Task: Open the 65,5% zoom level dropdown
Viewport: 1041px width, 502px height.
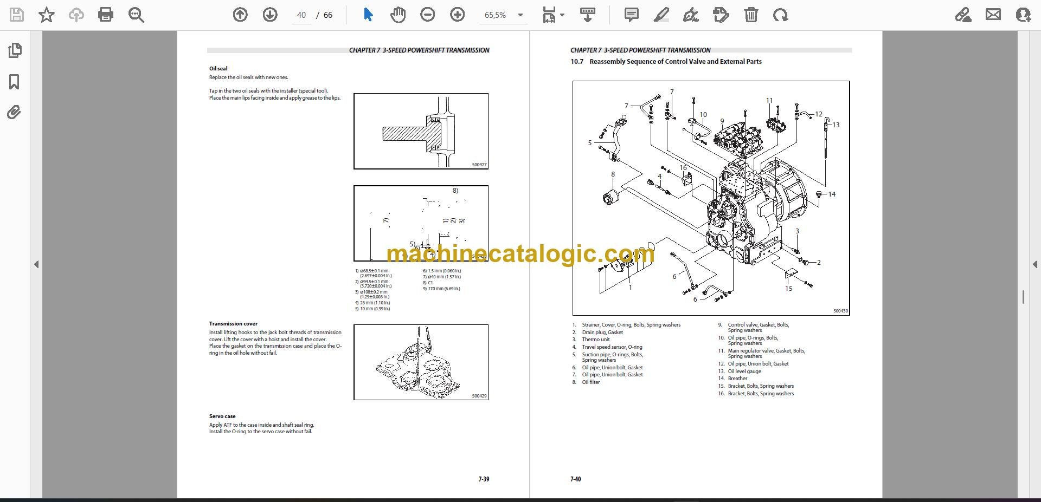Action: (504, 15)
